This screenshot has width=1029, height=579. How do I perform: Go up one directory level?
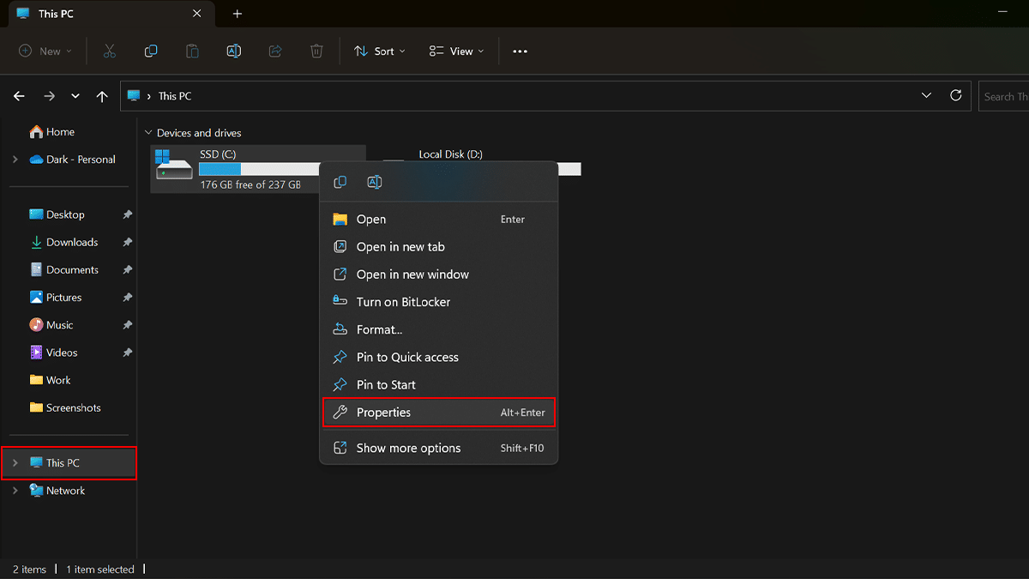click(x=102, y=97)
